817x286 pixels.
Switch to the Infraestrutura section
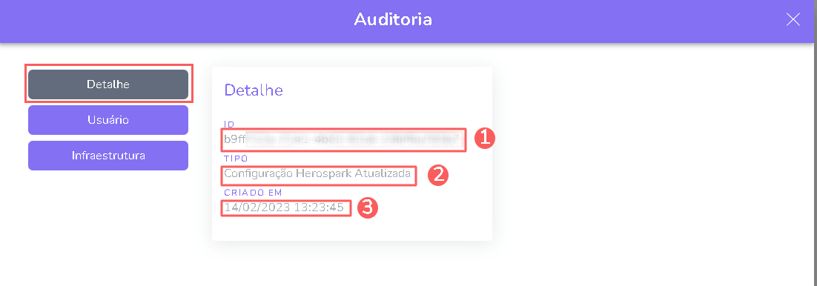tap(107, 156)
